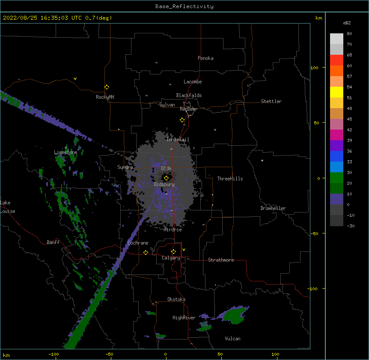Click the Ponoka label
The image size is (369, 360).
click(205, 58)
